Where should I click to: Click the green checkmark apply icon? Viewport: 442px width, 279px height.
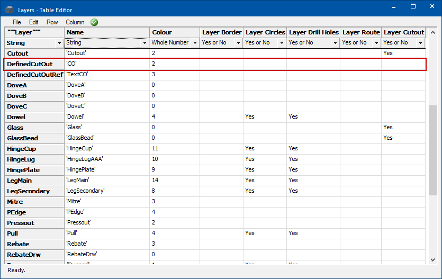(94, 22)
